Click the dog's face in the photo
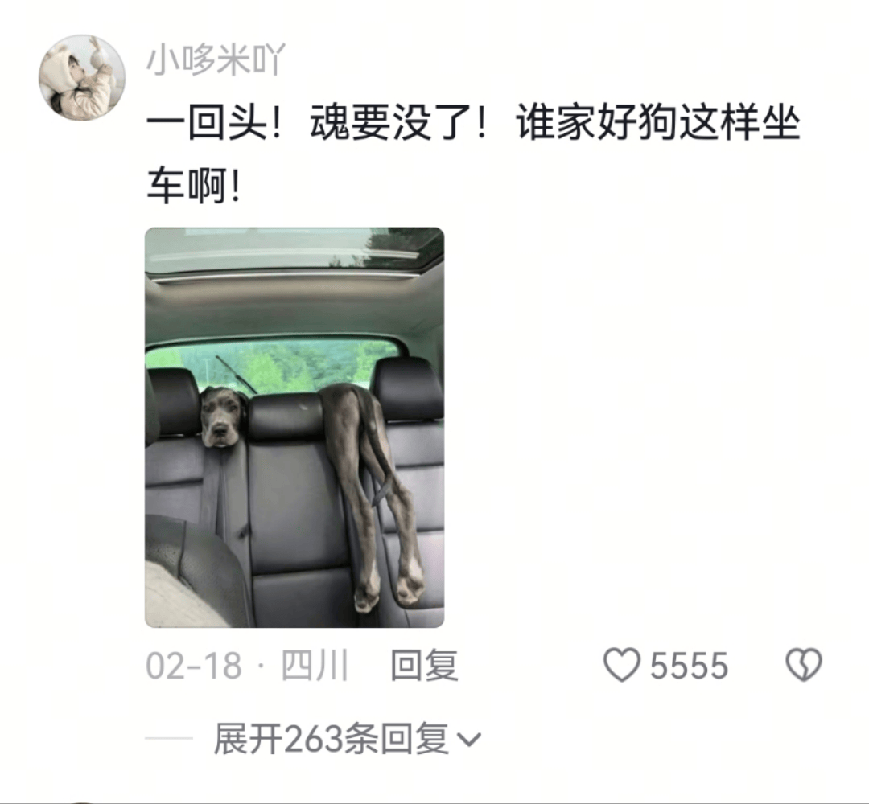Viewport: 869px width, 804px height. [219, 418]
